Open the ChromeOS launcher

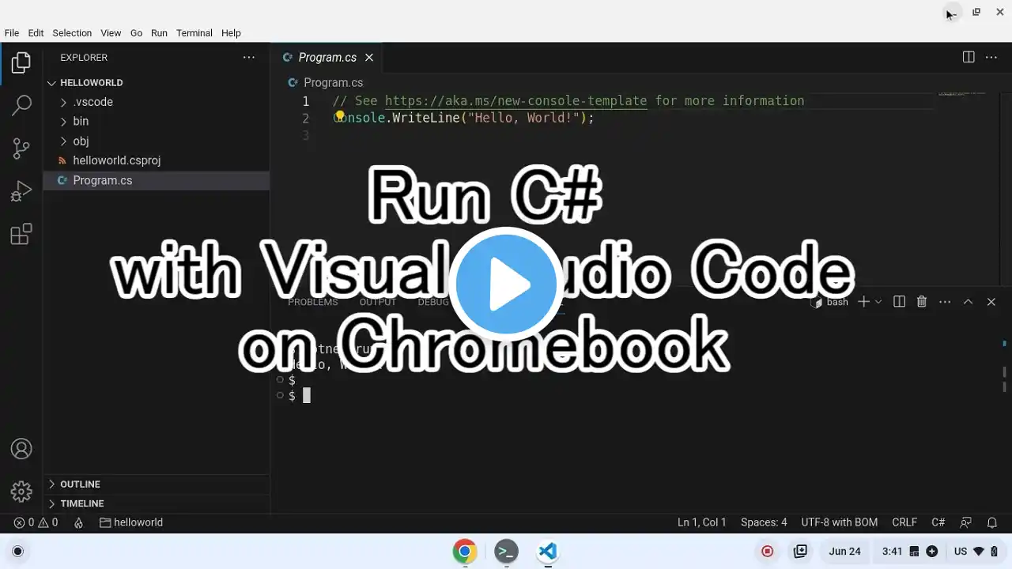pos(18,552)
